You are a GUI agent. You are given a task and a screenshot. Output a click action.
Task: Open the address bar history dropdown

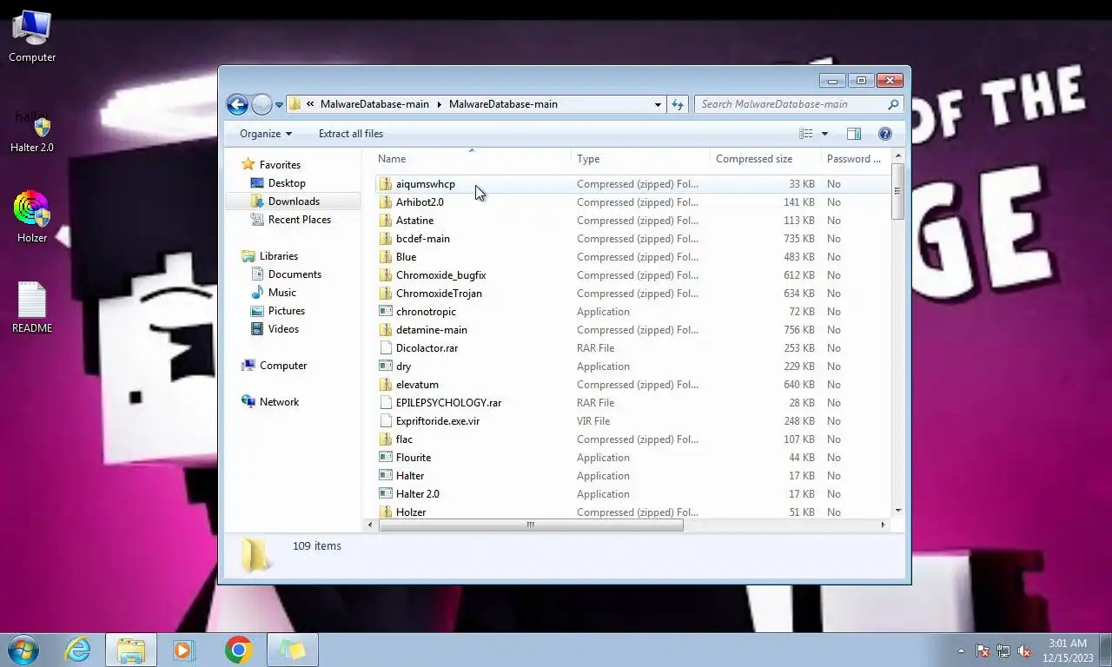tap(658, 104)
